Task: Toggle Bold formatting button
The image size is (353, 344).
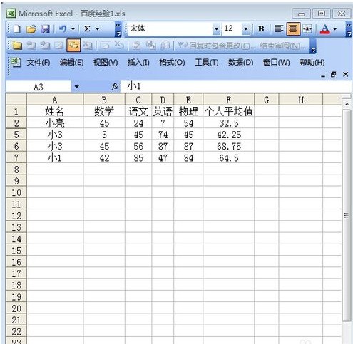Action: tap(261, 29)
